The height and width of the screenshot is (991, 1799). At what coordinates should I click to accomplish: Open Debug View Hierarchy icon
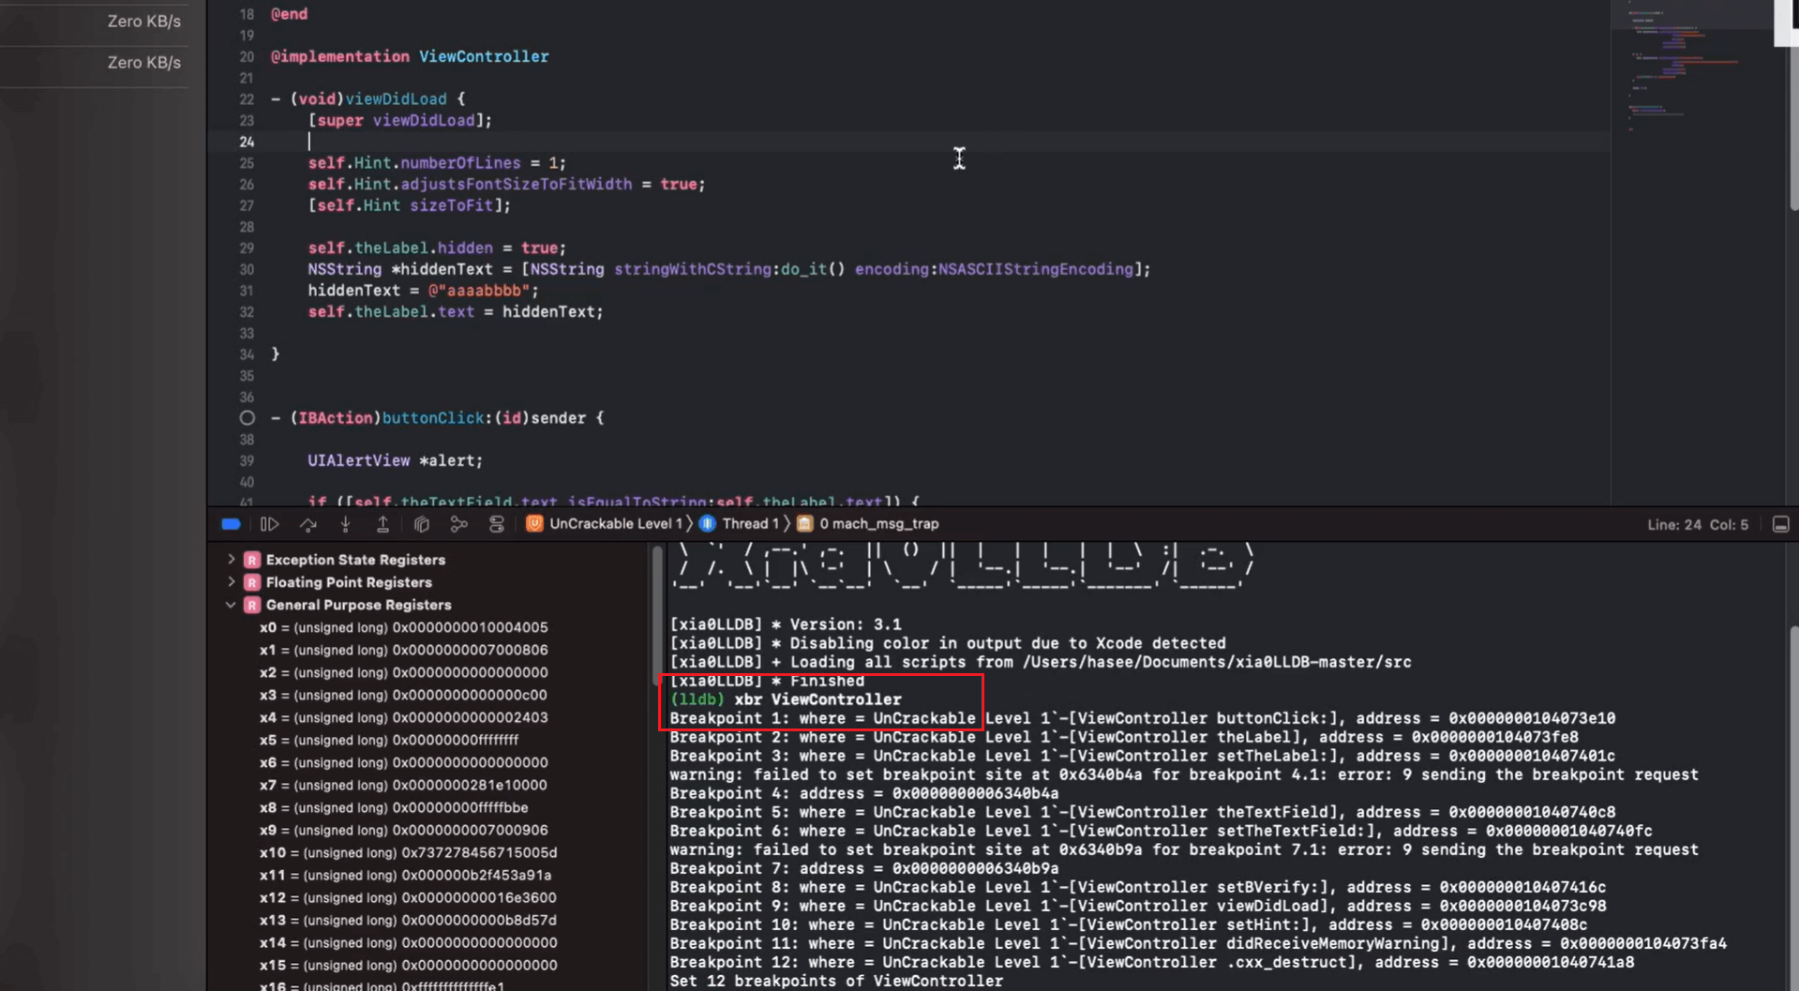pos(422,524)
